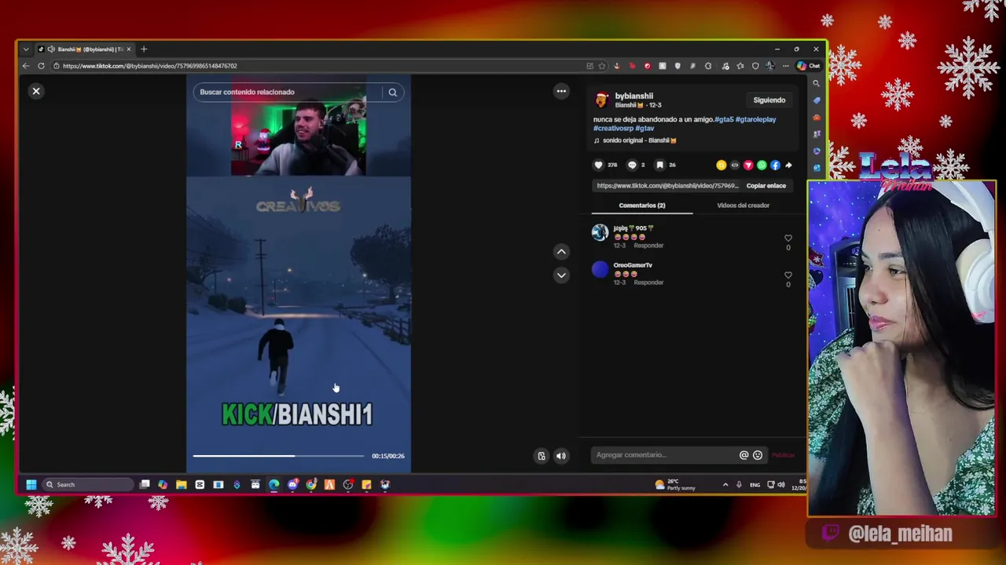1006x565 pixels.
Task: Open the #gta5 hashtag link
Action: tap(724, 119)
